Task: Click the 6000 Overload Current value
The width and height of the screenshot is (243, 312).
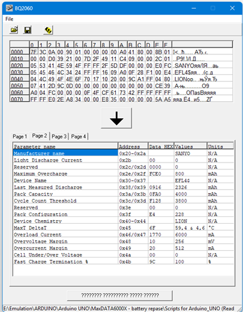Action: (x=190, y=234)
